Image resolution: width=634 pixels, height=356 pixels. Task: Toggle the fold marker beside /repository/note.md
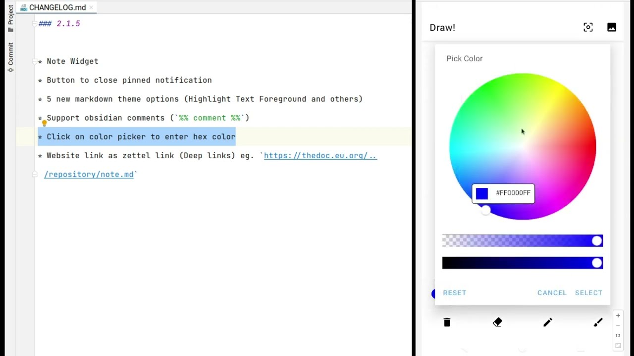pyautogui.click(x=34, y=175)
